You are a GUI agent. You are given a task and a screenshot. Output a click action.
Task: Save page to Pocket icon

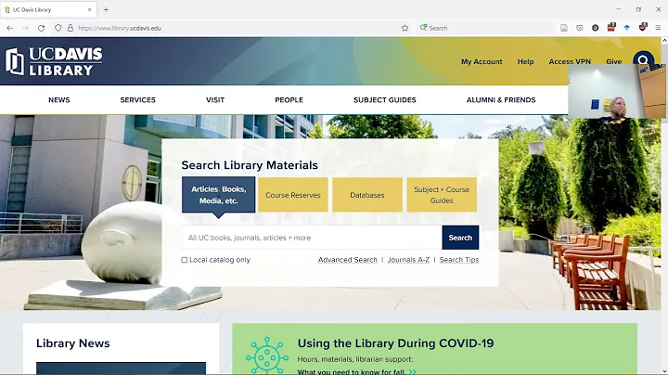click(579, 28)
